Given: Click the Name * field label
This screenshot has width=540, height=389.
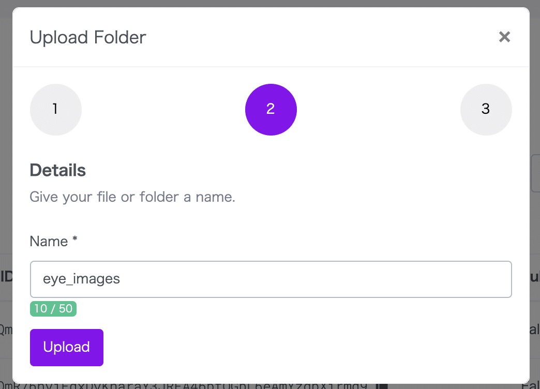Looking at the screenshot, I should click(x=54, y=242).
